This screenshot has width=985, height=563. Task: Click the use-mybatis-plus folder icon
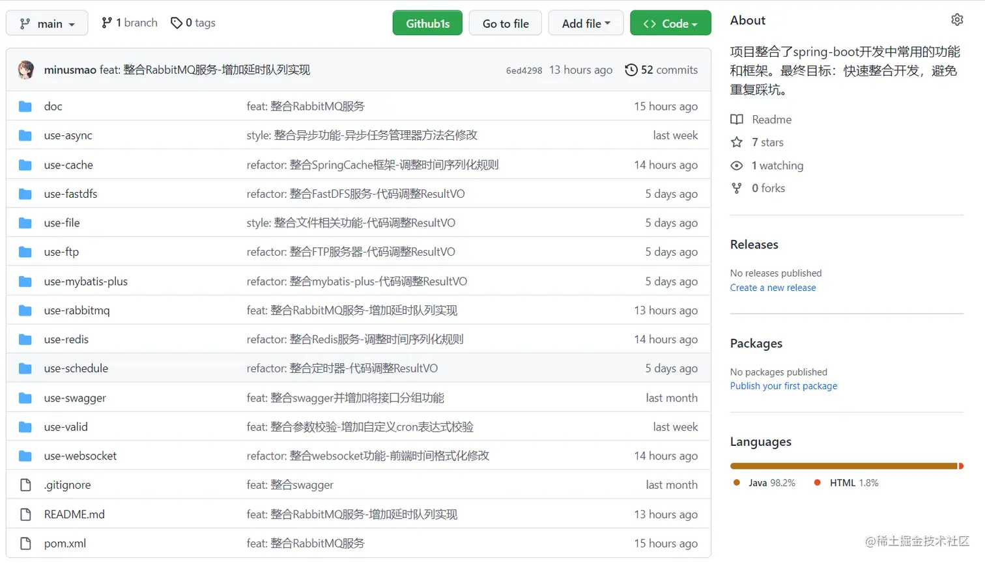point(25,281)
